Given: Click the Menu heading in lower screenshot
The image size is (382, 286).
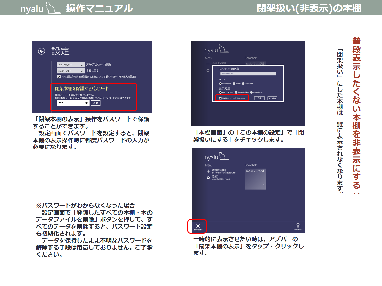Looking at the screenshot, I should 209,165.
